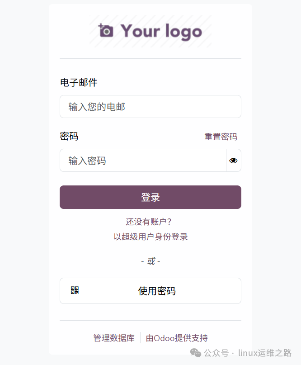Click the 由Odoo提供支持 powered-by link

[x=177, y=338]
